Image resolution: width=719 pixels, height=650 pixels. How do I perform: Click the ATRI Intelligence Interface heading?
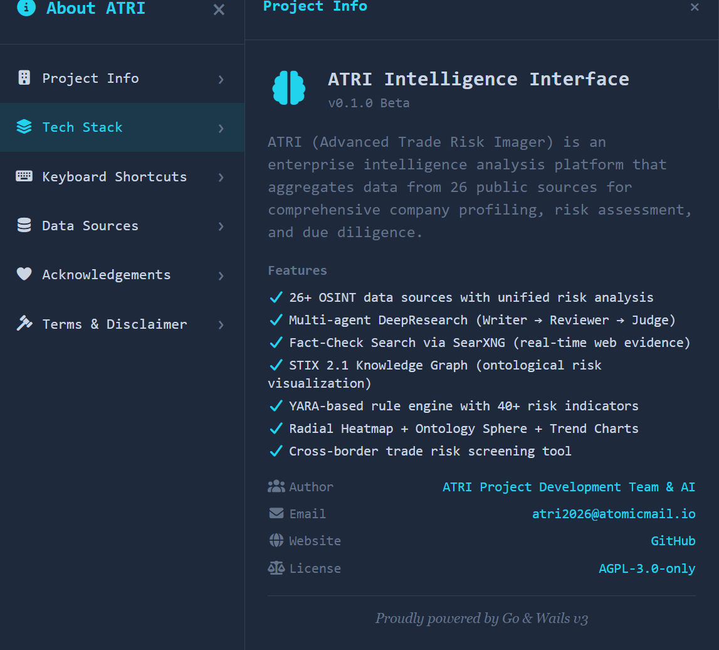tap(478, 79)
